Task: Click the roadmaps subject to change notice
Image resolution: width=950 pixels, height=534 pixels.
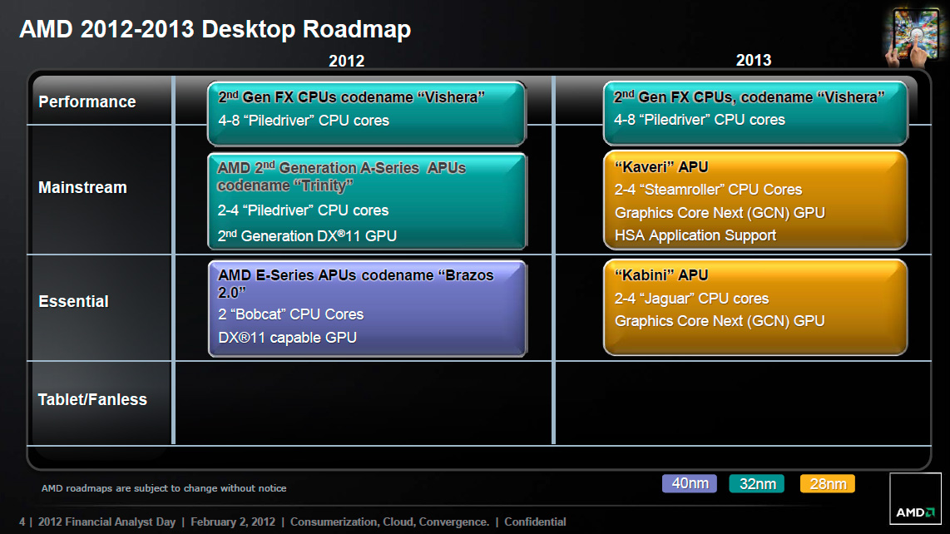Action: coord(164,488)
